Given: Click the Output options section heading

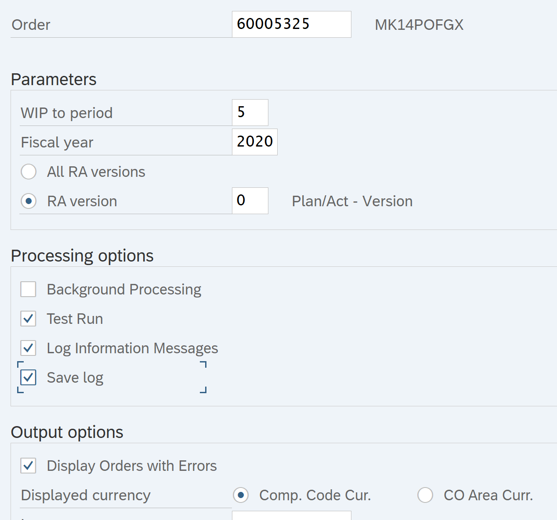Looking at the screenshot, I should [x=67, y=432].
